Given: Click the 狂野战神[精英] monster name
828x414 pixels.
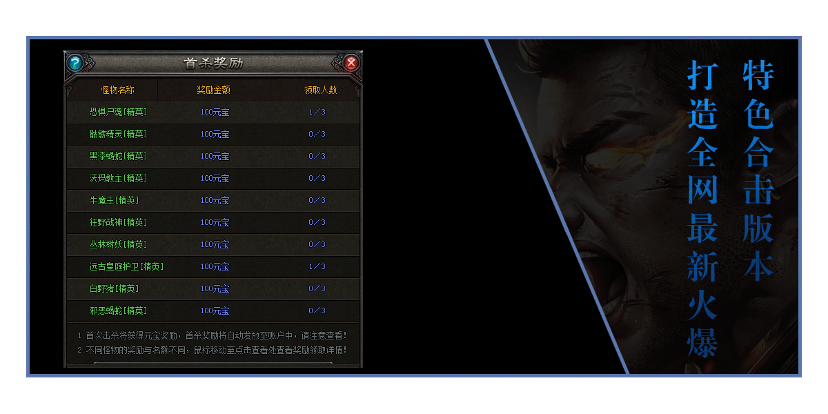Looking at the screenshot, I should coord(118,222).
